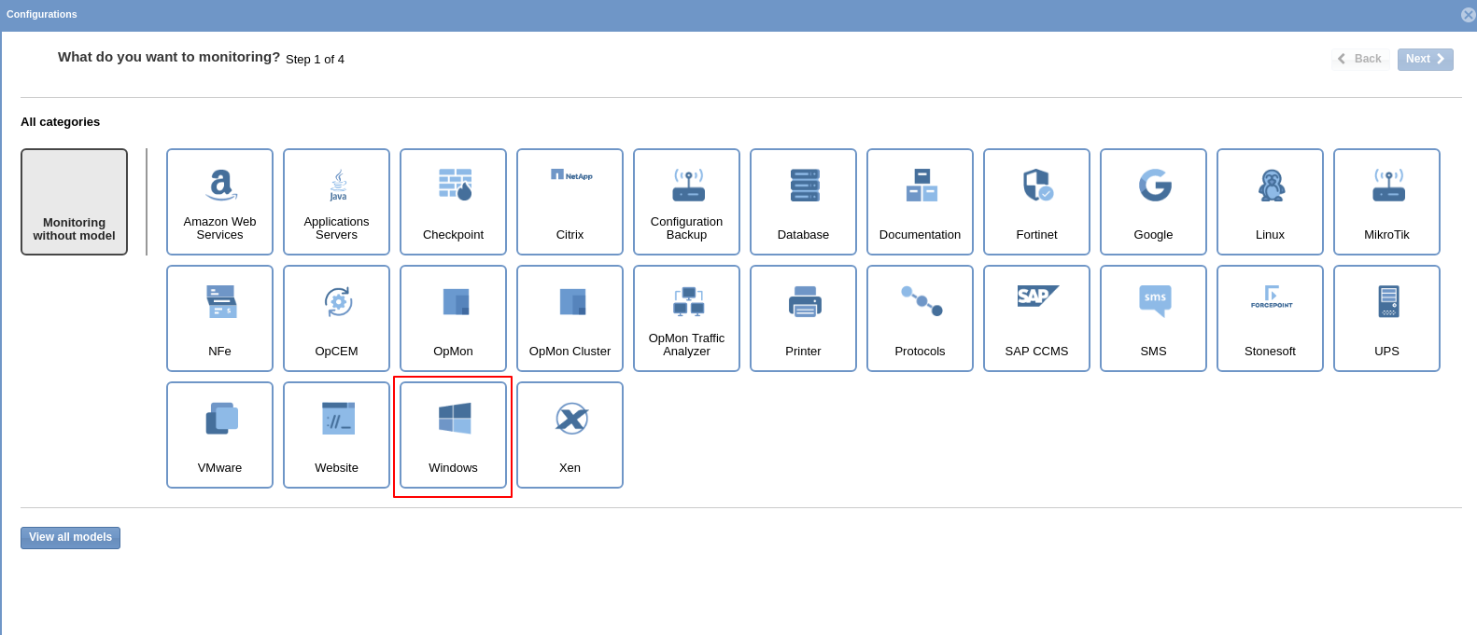Close the Configurations dialog

[1468, 15]
